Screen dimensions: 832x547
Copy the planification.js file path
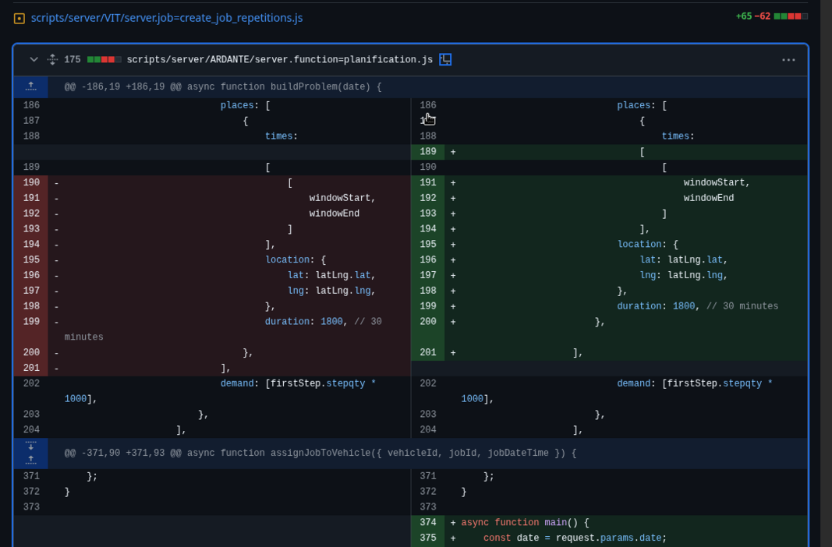[x=445, y=59]
